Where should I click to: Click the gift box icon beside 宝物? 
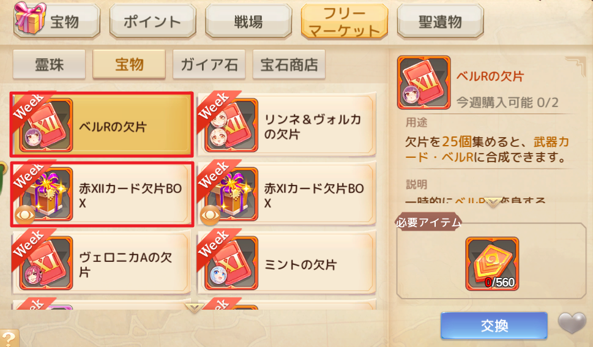click(x=30, y=17)
